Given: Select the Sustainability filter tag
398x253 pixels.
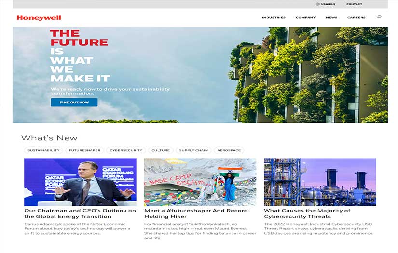Looking at the screenshot, I should pos(43,150).
